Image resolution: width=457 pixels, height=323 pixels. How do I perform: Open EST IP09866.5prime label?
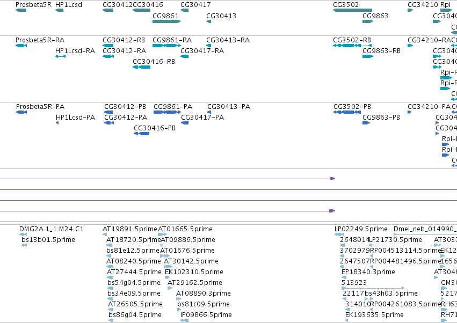point(206,315)
